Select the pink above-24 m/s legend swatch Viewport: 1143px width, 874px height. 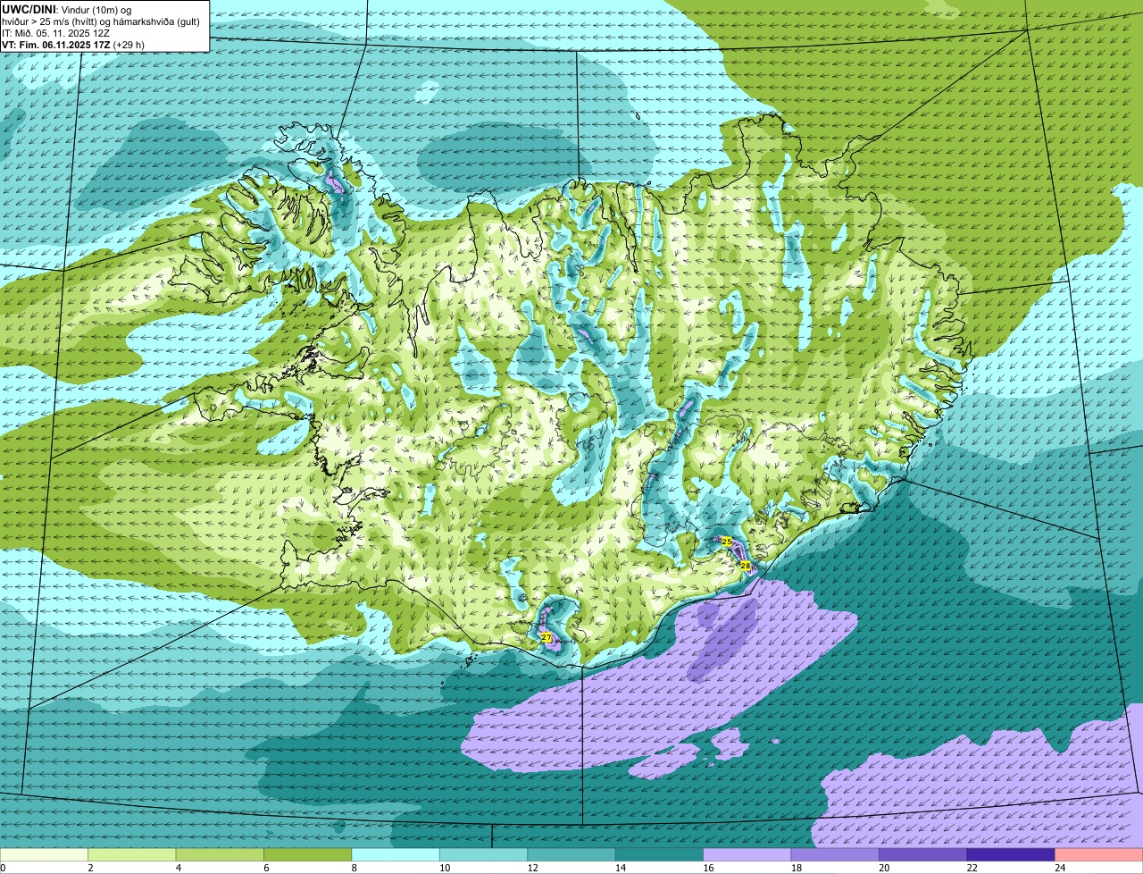(x=1099, y=855)
